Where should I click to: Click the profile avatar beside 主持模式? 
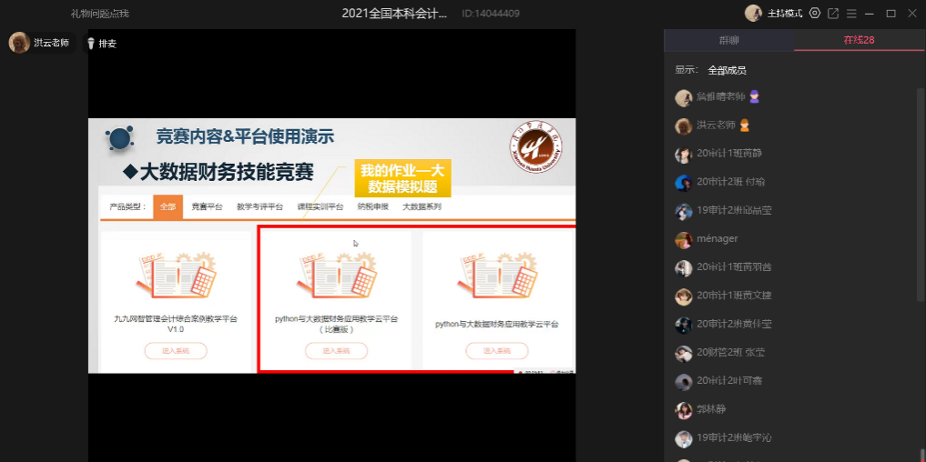[753, 13]
